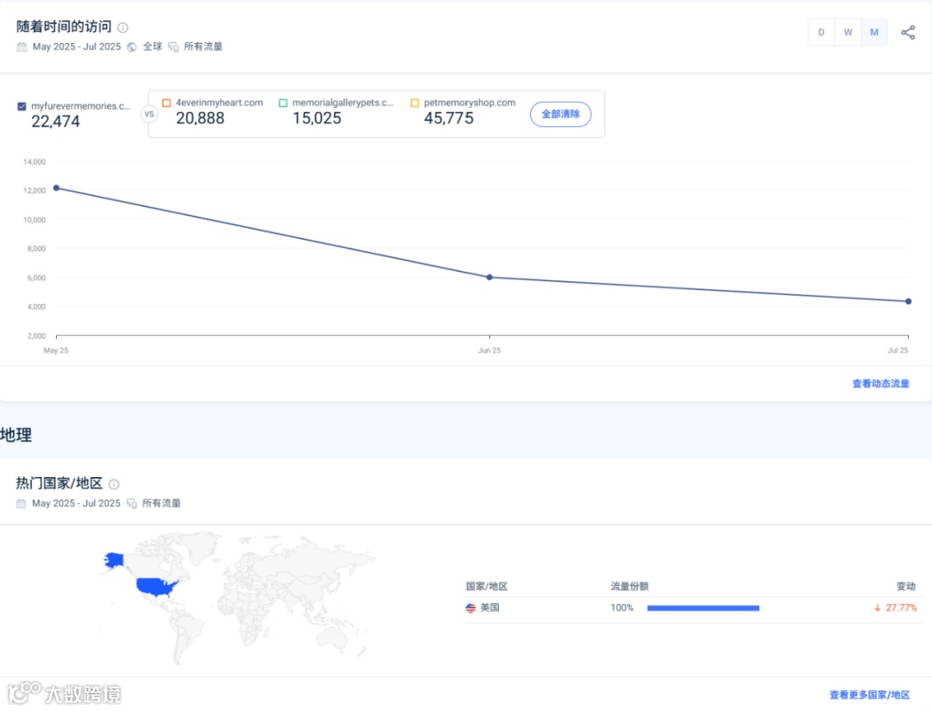Enable 4everinmyheart.com checkbox
Image resolution: width=932 pixels, height=711 pixels.
[167, 103]
